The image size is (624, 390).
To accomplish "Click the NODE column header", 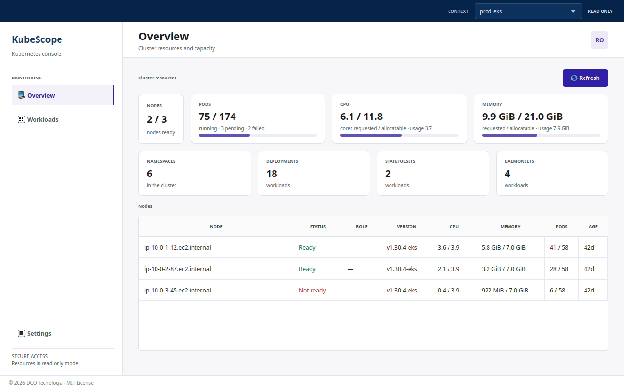I will pyautogui.click(x=216, y=227).
